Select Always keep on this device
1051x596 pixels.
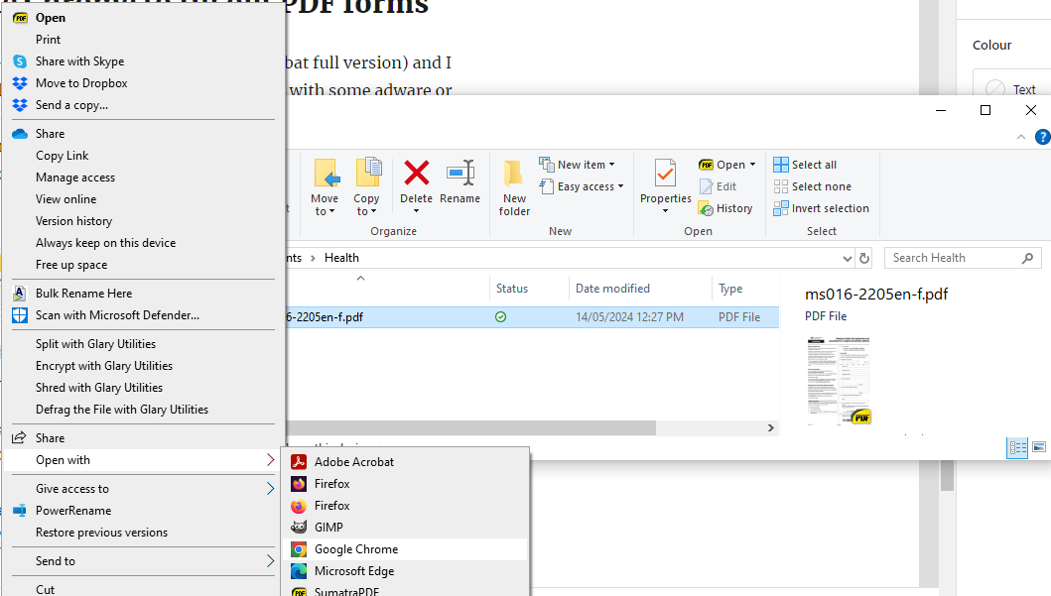point(143,243)
